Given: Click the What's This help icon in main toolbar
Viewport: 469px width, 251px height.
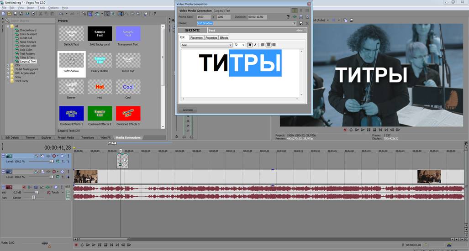Looking at the screenshot, I should pyautogui.click(x=154, y=13).
